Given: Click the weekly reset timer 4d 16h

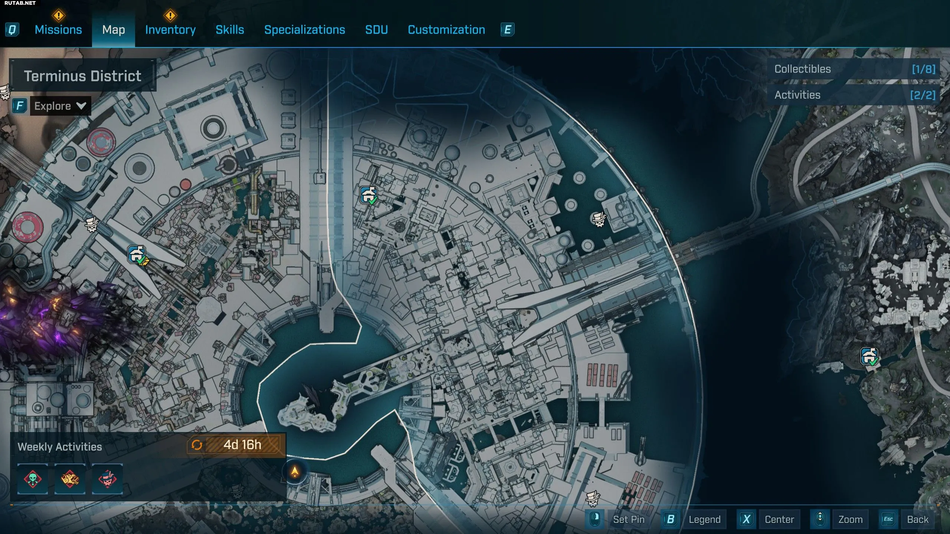Looking at the screenshot, I should pos(242,445).
